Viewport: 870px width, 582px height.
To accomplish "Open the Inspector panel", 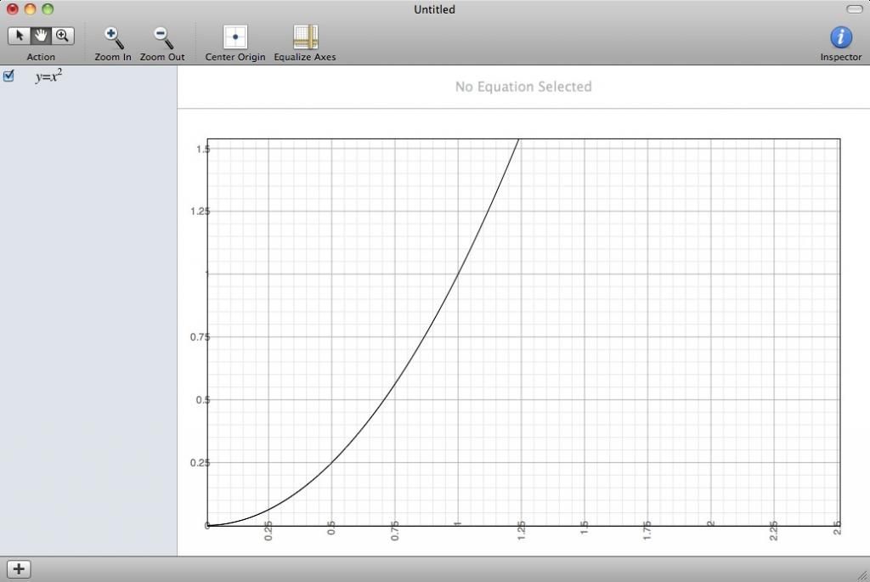I will point(840,37).
